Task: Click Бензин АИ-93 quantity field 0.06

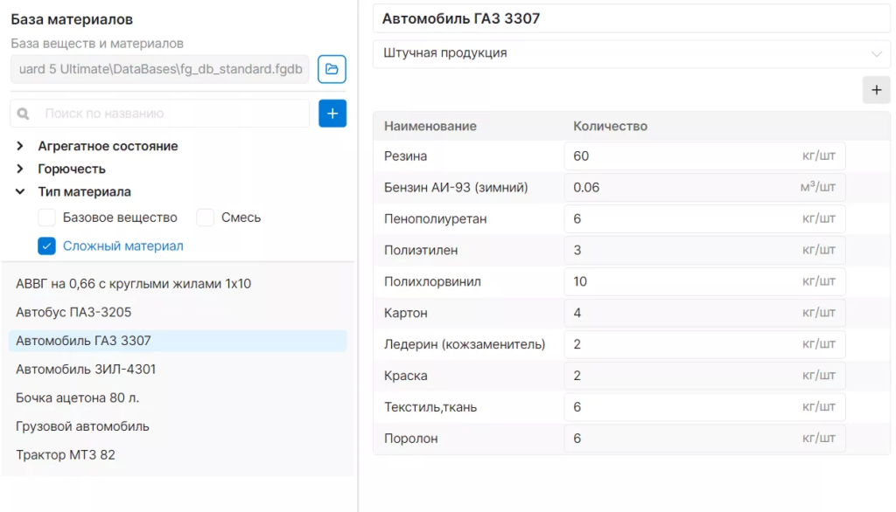Action: click(704, 188)
